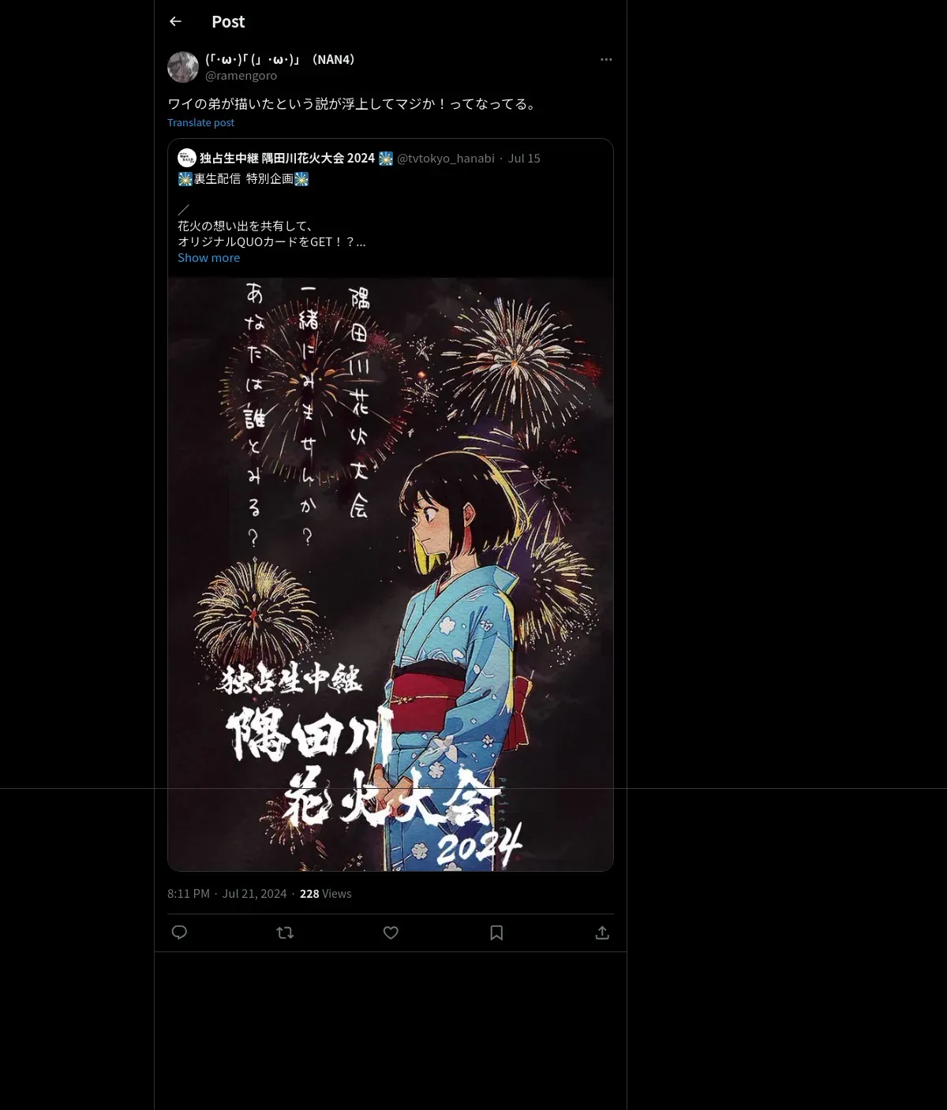The width and height of the screenshot is (947, 1110).
Task: Open the Jul 15 quoted post date
Action: (524, 158)
